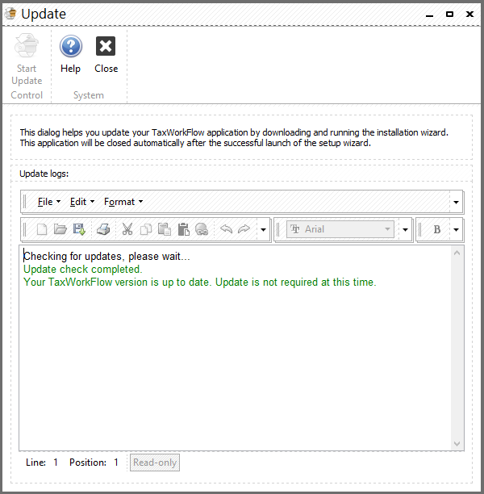
Task: Open the Edit menu in log editor
Action: point(81,202)
